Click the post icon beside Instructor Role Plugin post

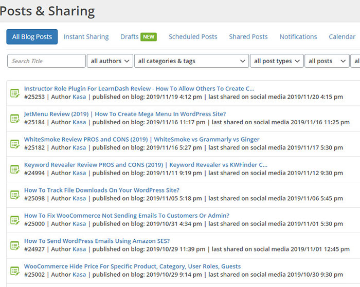tap(15, 93)
